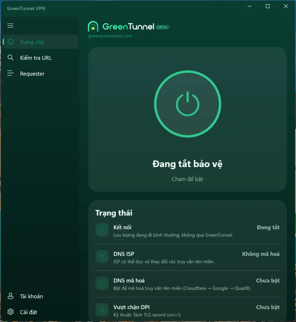The width and height of the screenshot is (296, 322).
Task: Click the Requester list icon
Action: pos(10,73)
